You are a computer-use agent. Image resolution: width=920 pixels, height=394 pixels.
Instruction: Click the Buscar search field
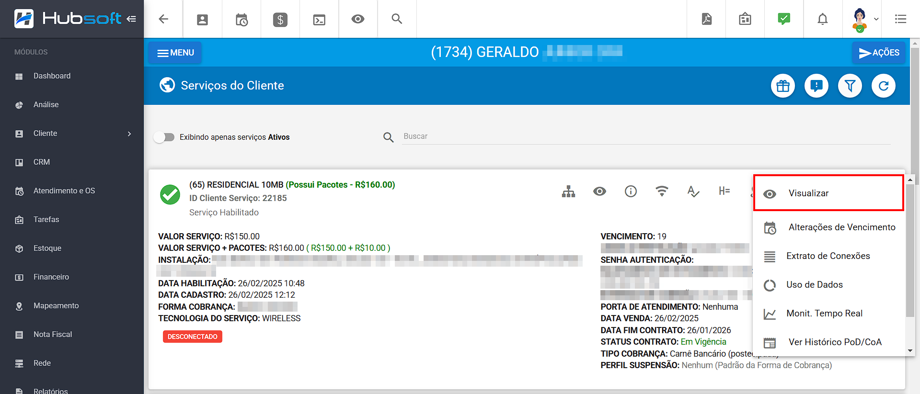tap(646, 136)
